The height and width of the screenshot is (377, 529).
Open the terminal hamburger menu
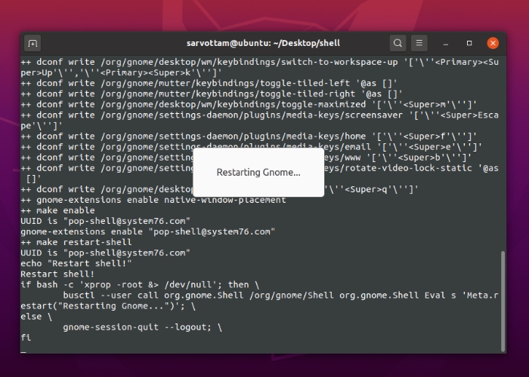point(419,43)
